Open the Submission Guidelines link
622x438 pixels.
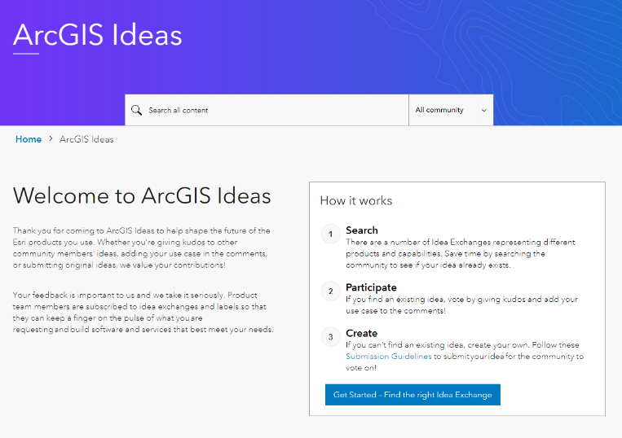point(388,357)
